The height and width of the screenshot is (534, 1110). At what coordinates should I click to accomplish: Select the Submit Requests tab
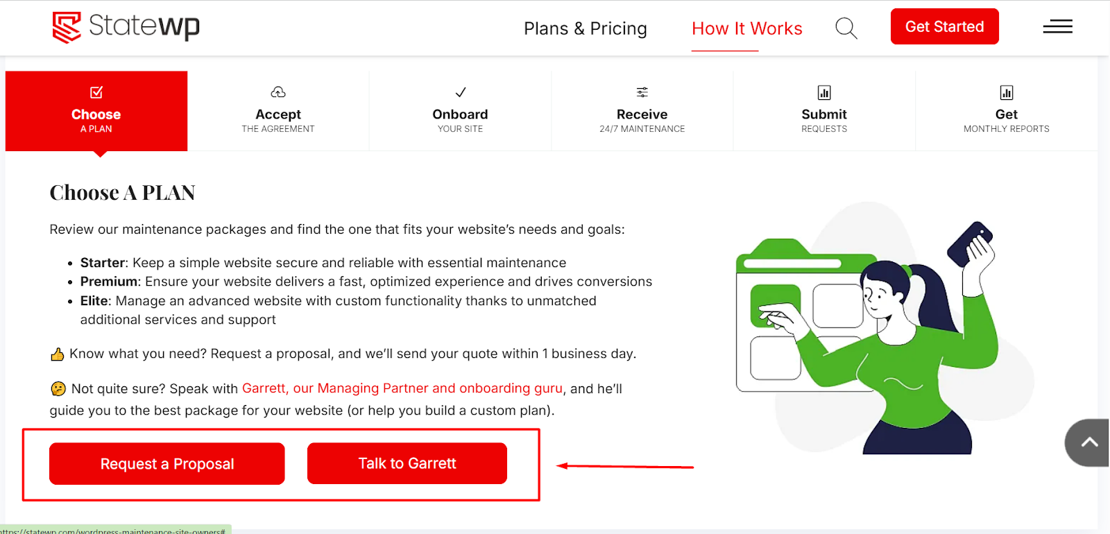[x=824, y=111]
